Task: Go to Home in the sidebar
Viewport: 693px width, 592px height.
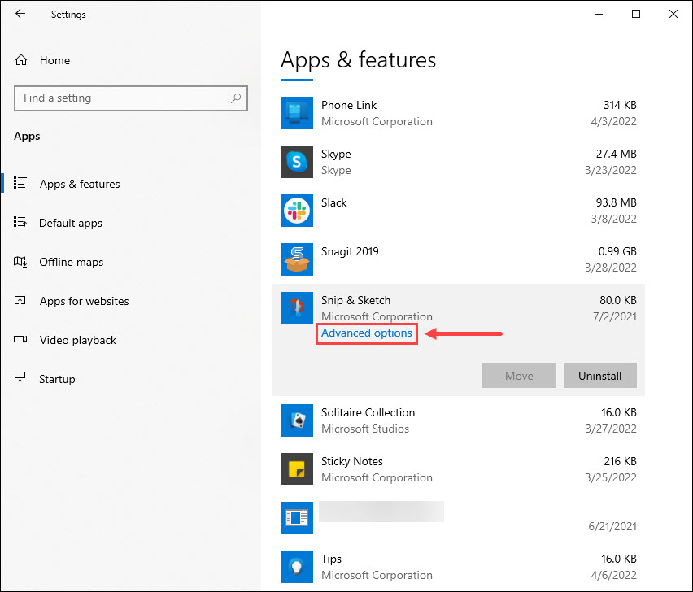Action: pos(54,60)
